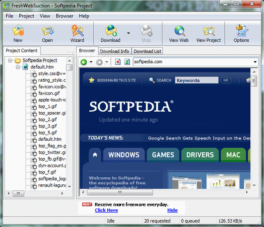Open the Browser menu
Screen dimensions: 264x227
pyautogui.click(x=65, y=16)
